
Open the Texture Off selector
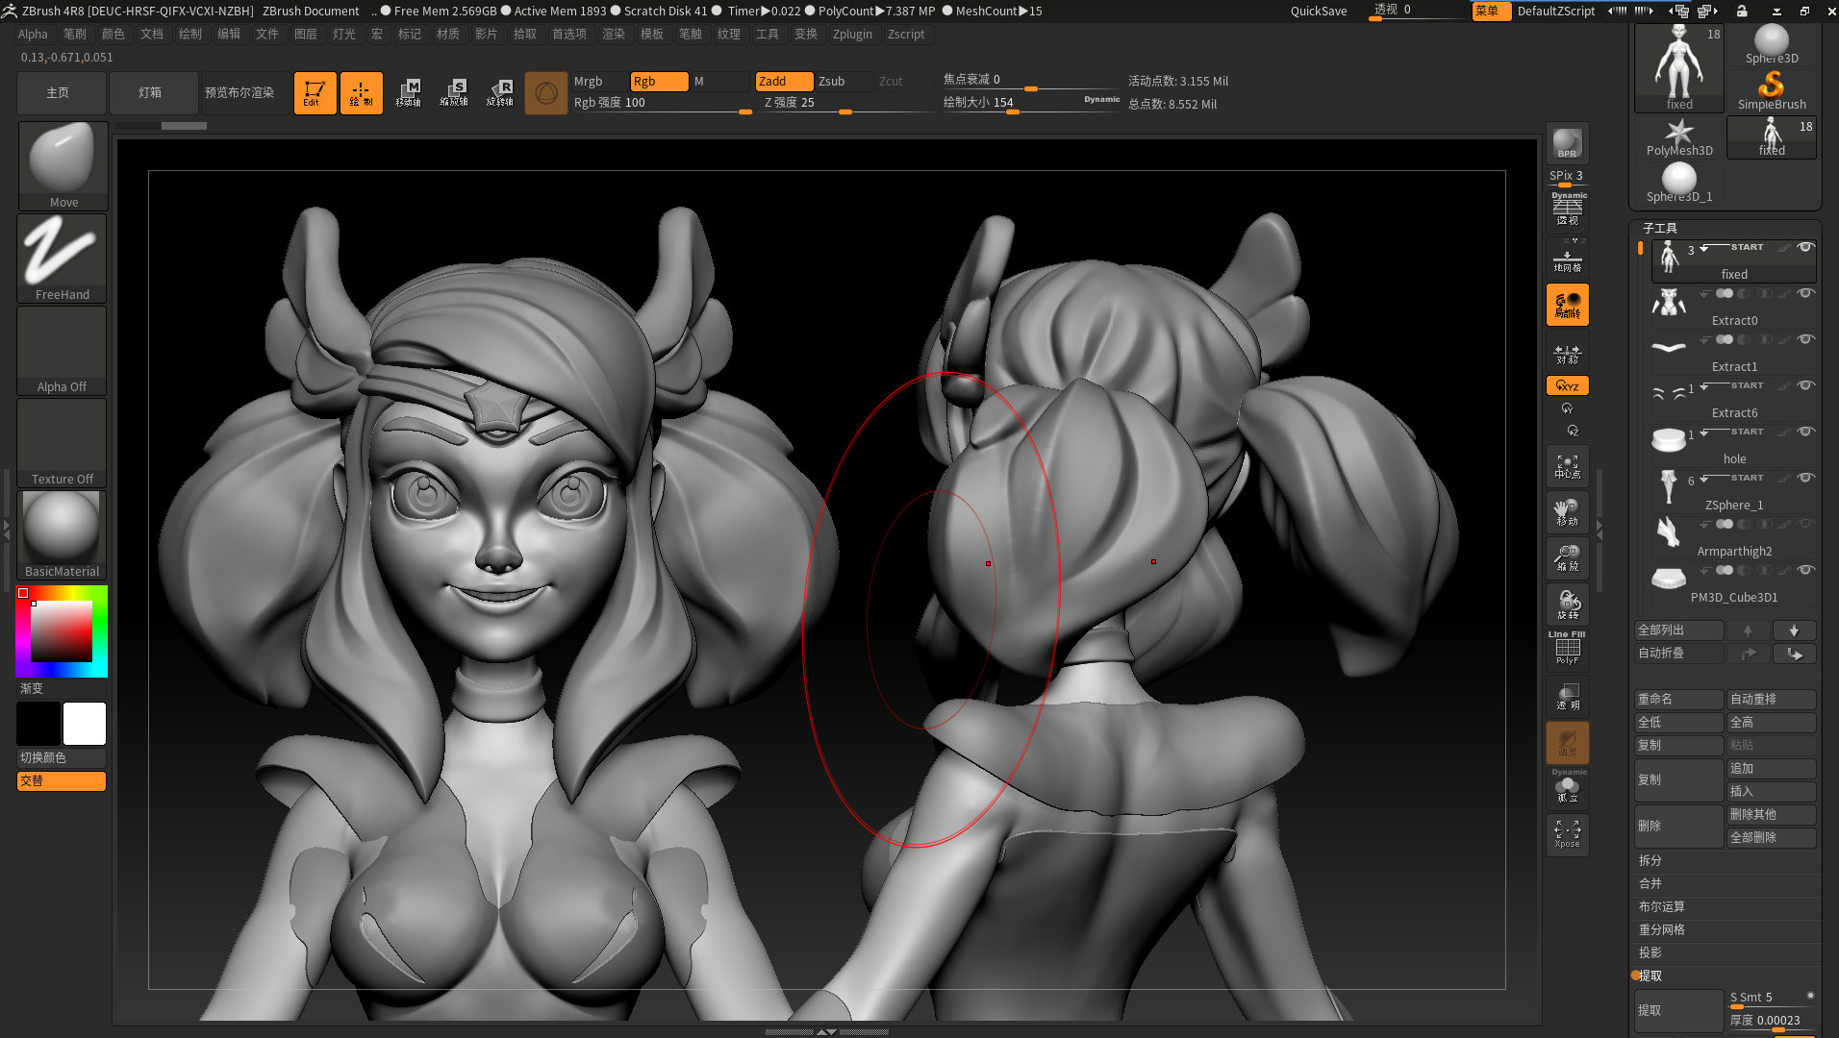[x=63, y=442]
